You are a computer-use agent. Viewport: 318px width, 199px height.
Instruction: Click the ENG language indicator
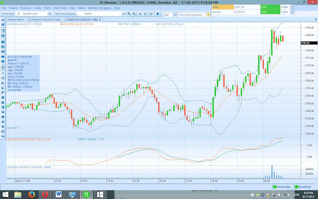tap(297, 195)
